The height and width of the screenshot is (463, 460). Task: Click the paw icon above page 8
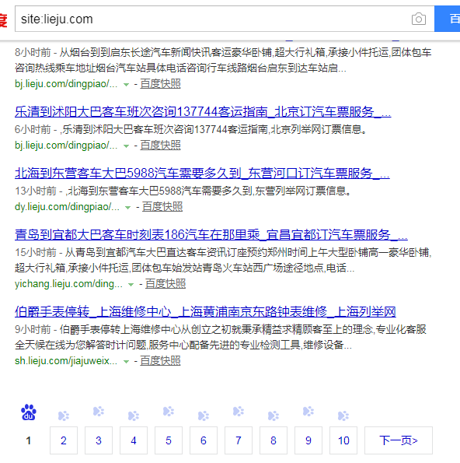click(274, 416)
